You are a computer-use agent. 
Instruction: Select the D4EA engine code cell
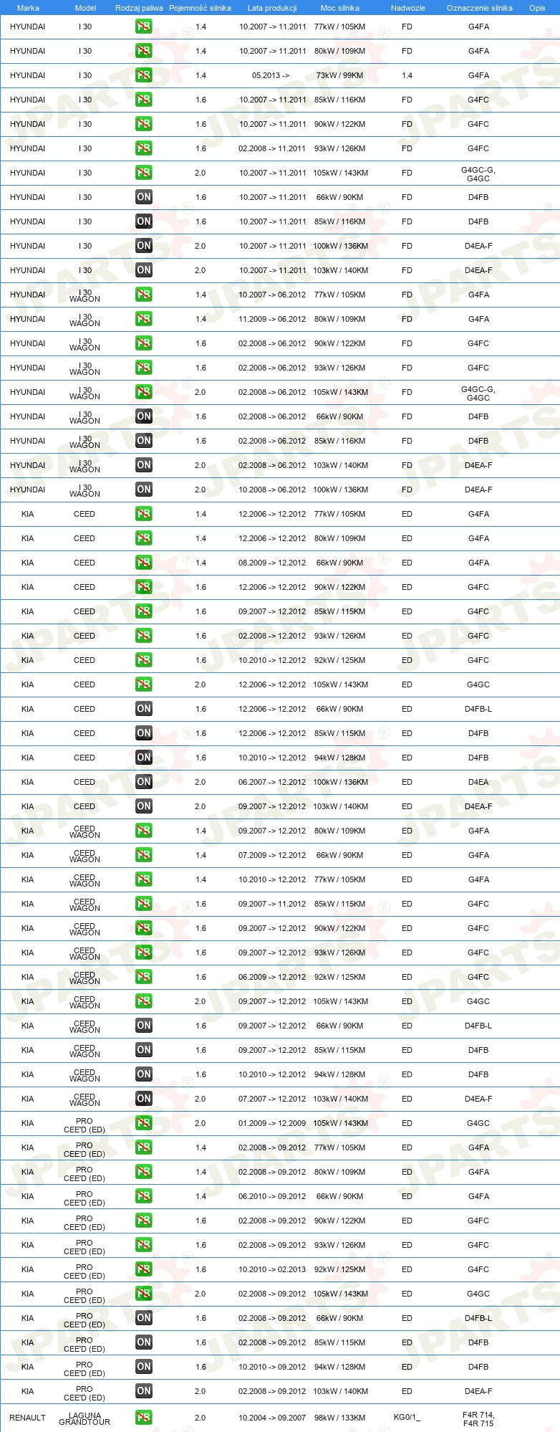(478, 782)
